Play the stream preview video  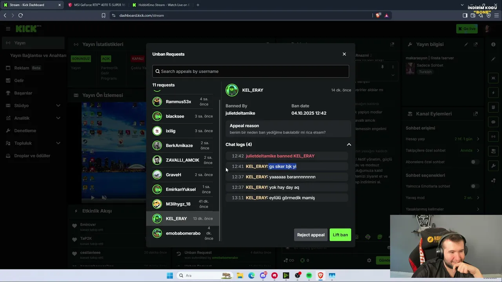[x=93, y=198]
